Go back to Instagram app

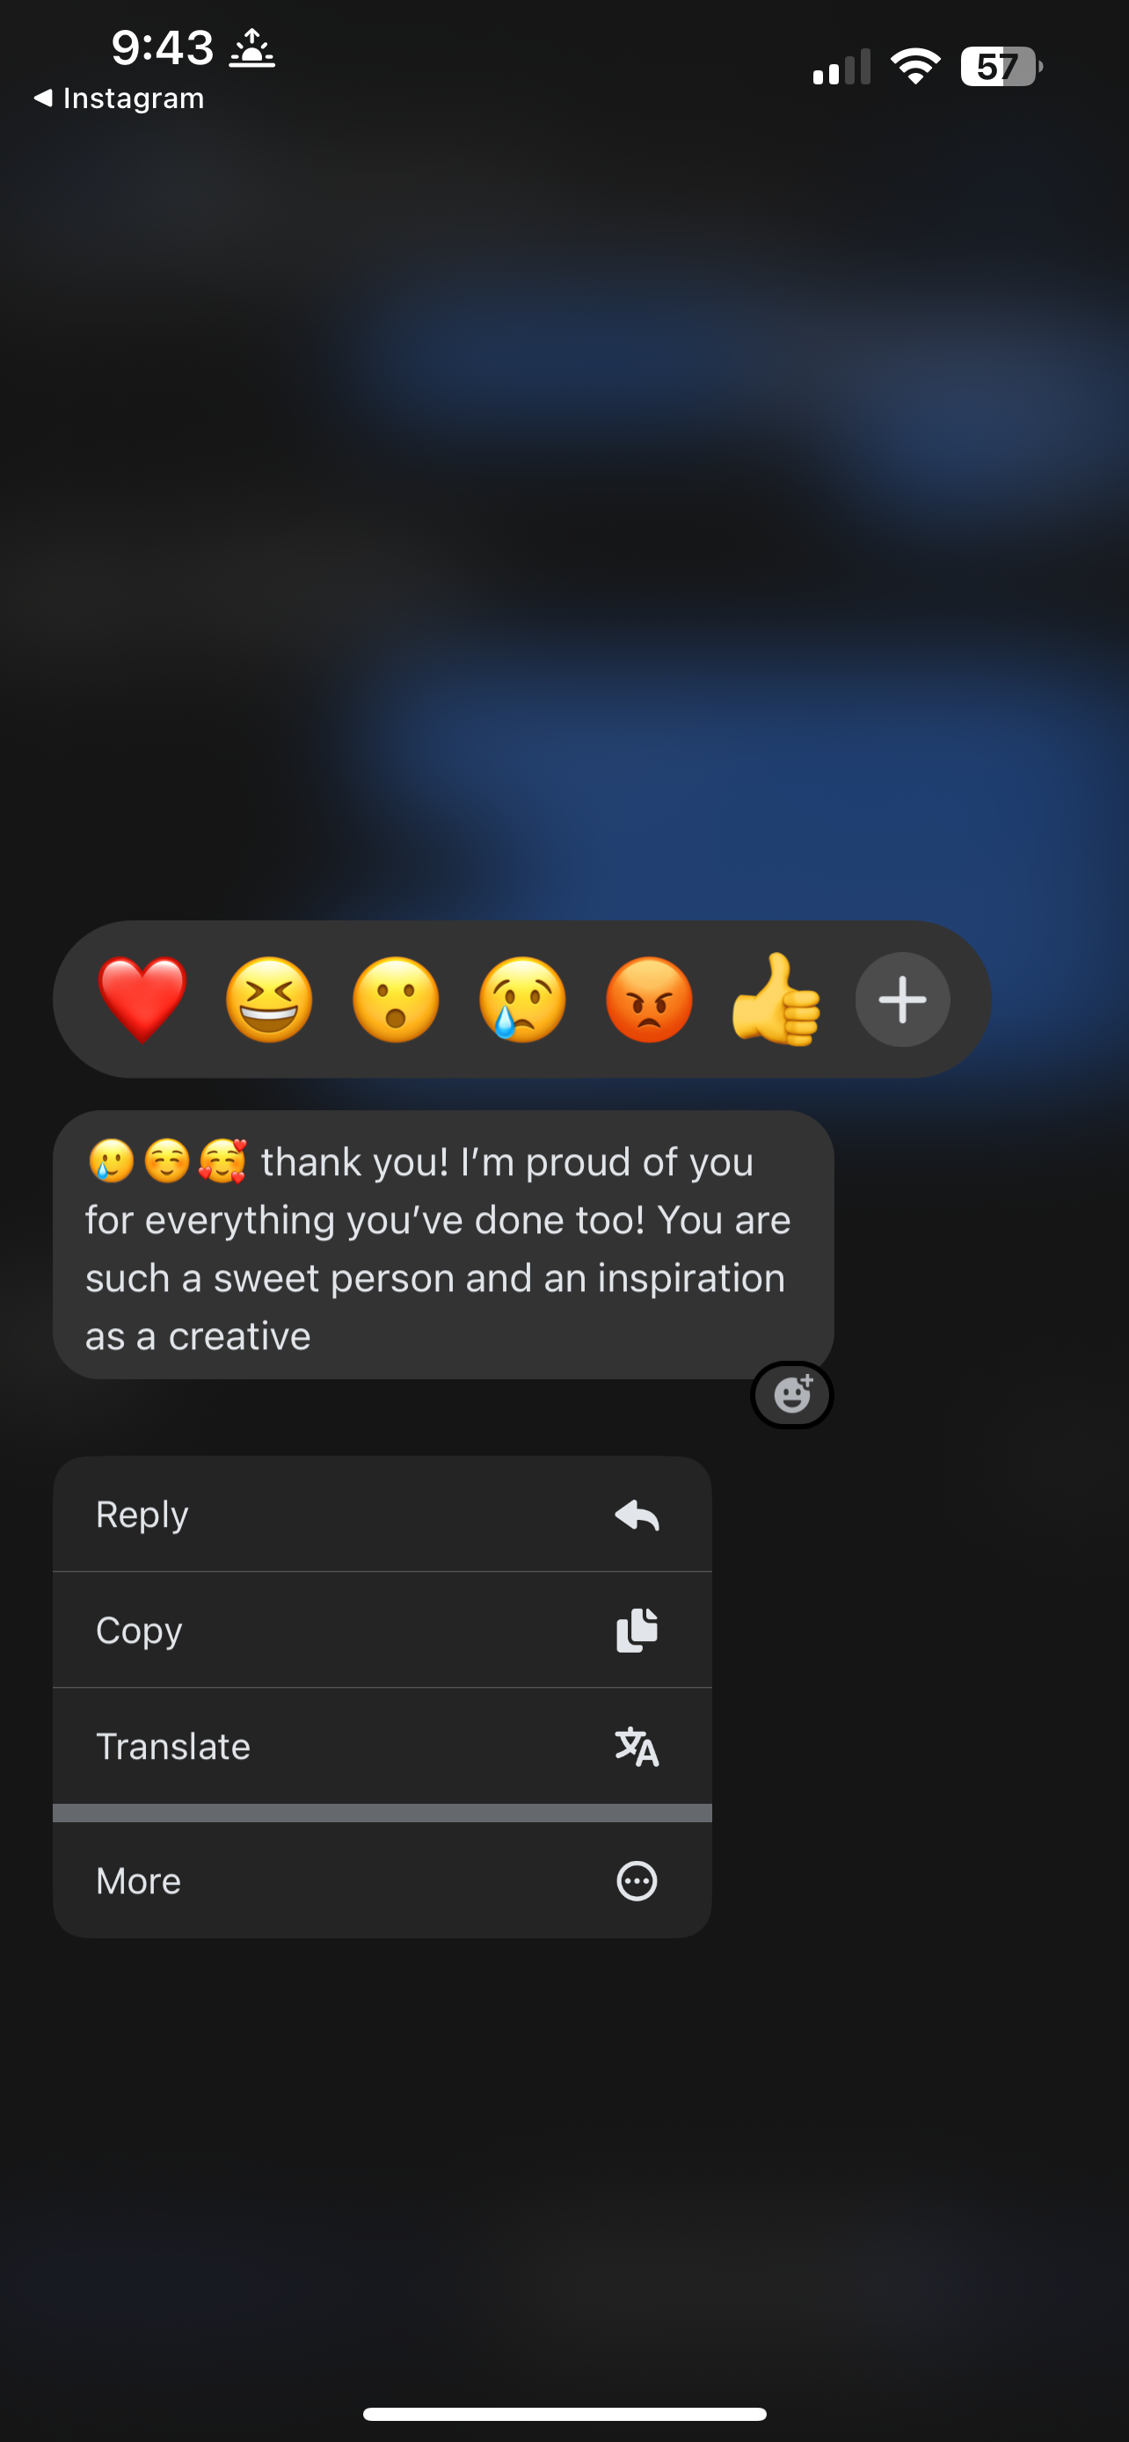(120, 98)
